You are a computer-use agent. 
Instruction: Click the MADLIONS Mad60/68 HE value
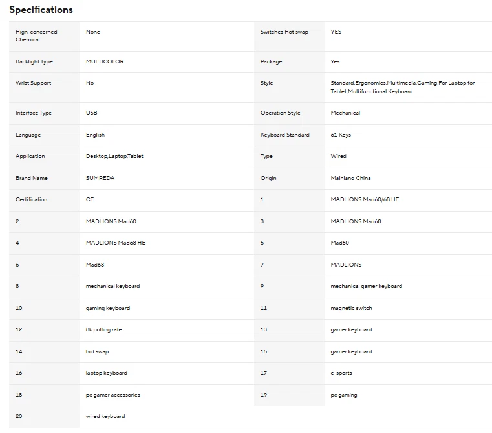pyautogui.click(x=365, y=199)
